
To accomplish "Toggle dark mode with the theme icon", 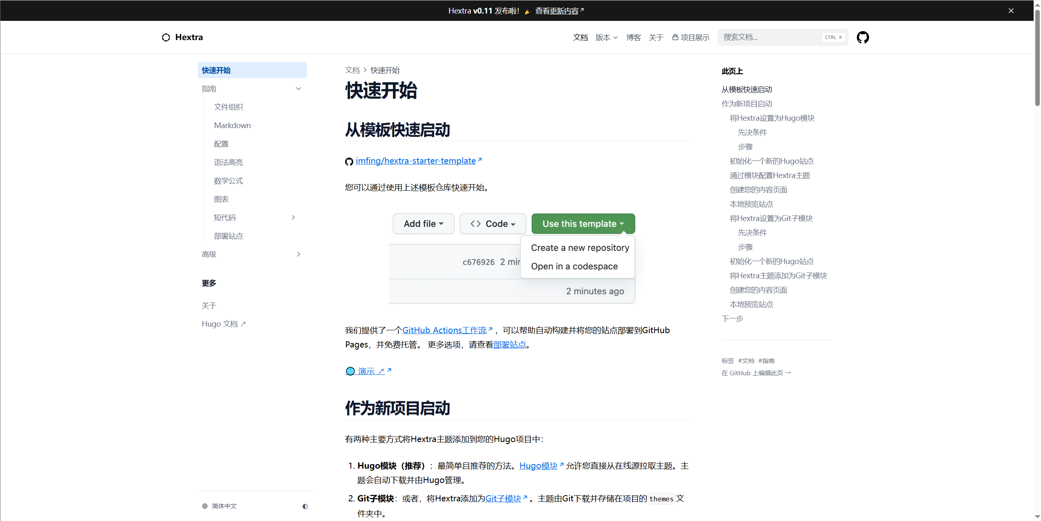I will coord(305,506).
